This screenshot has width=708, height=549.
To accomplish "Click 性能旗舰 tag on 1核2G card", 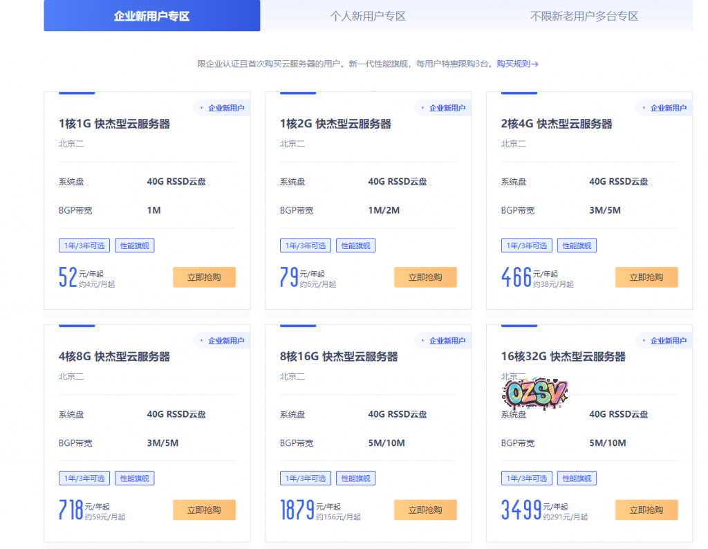I will click(x=356, y=245).
